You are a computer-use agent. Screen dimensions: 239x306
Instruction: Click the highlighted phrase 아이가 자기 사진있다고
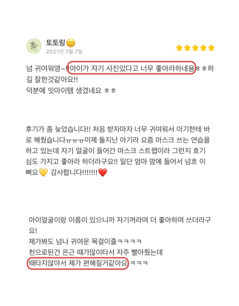[x=104, y=68]
